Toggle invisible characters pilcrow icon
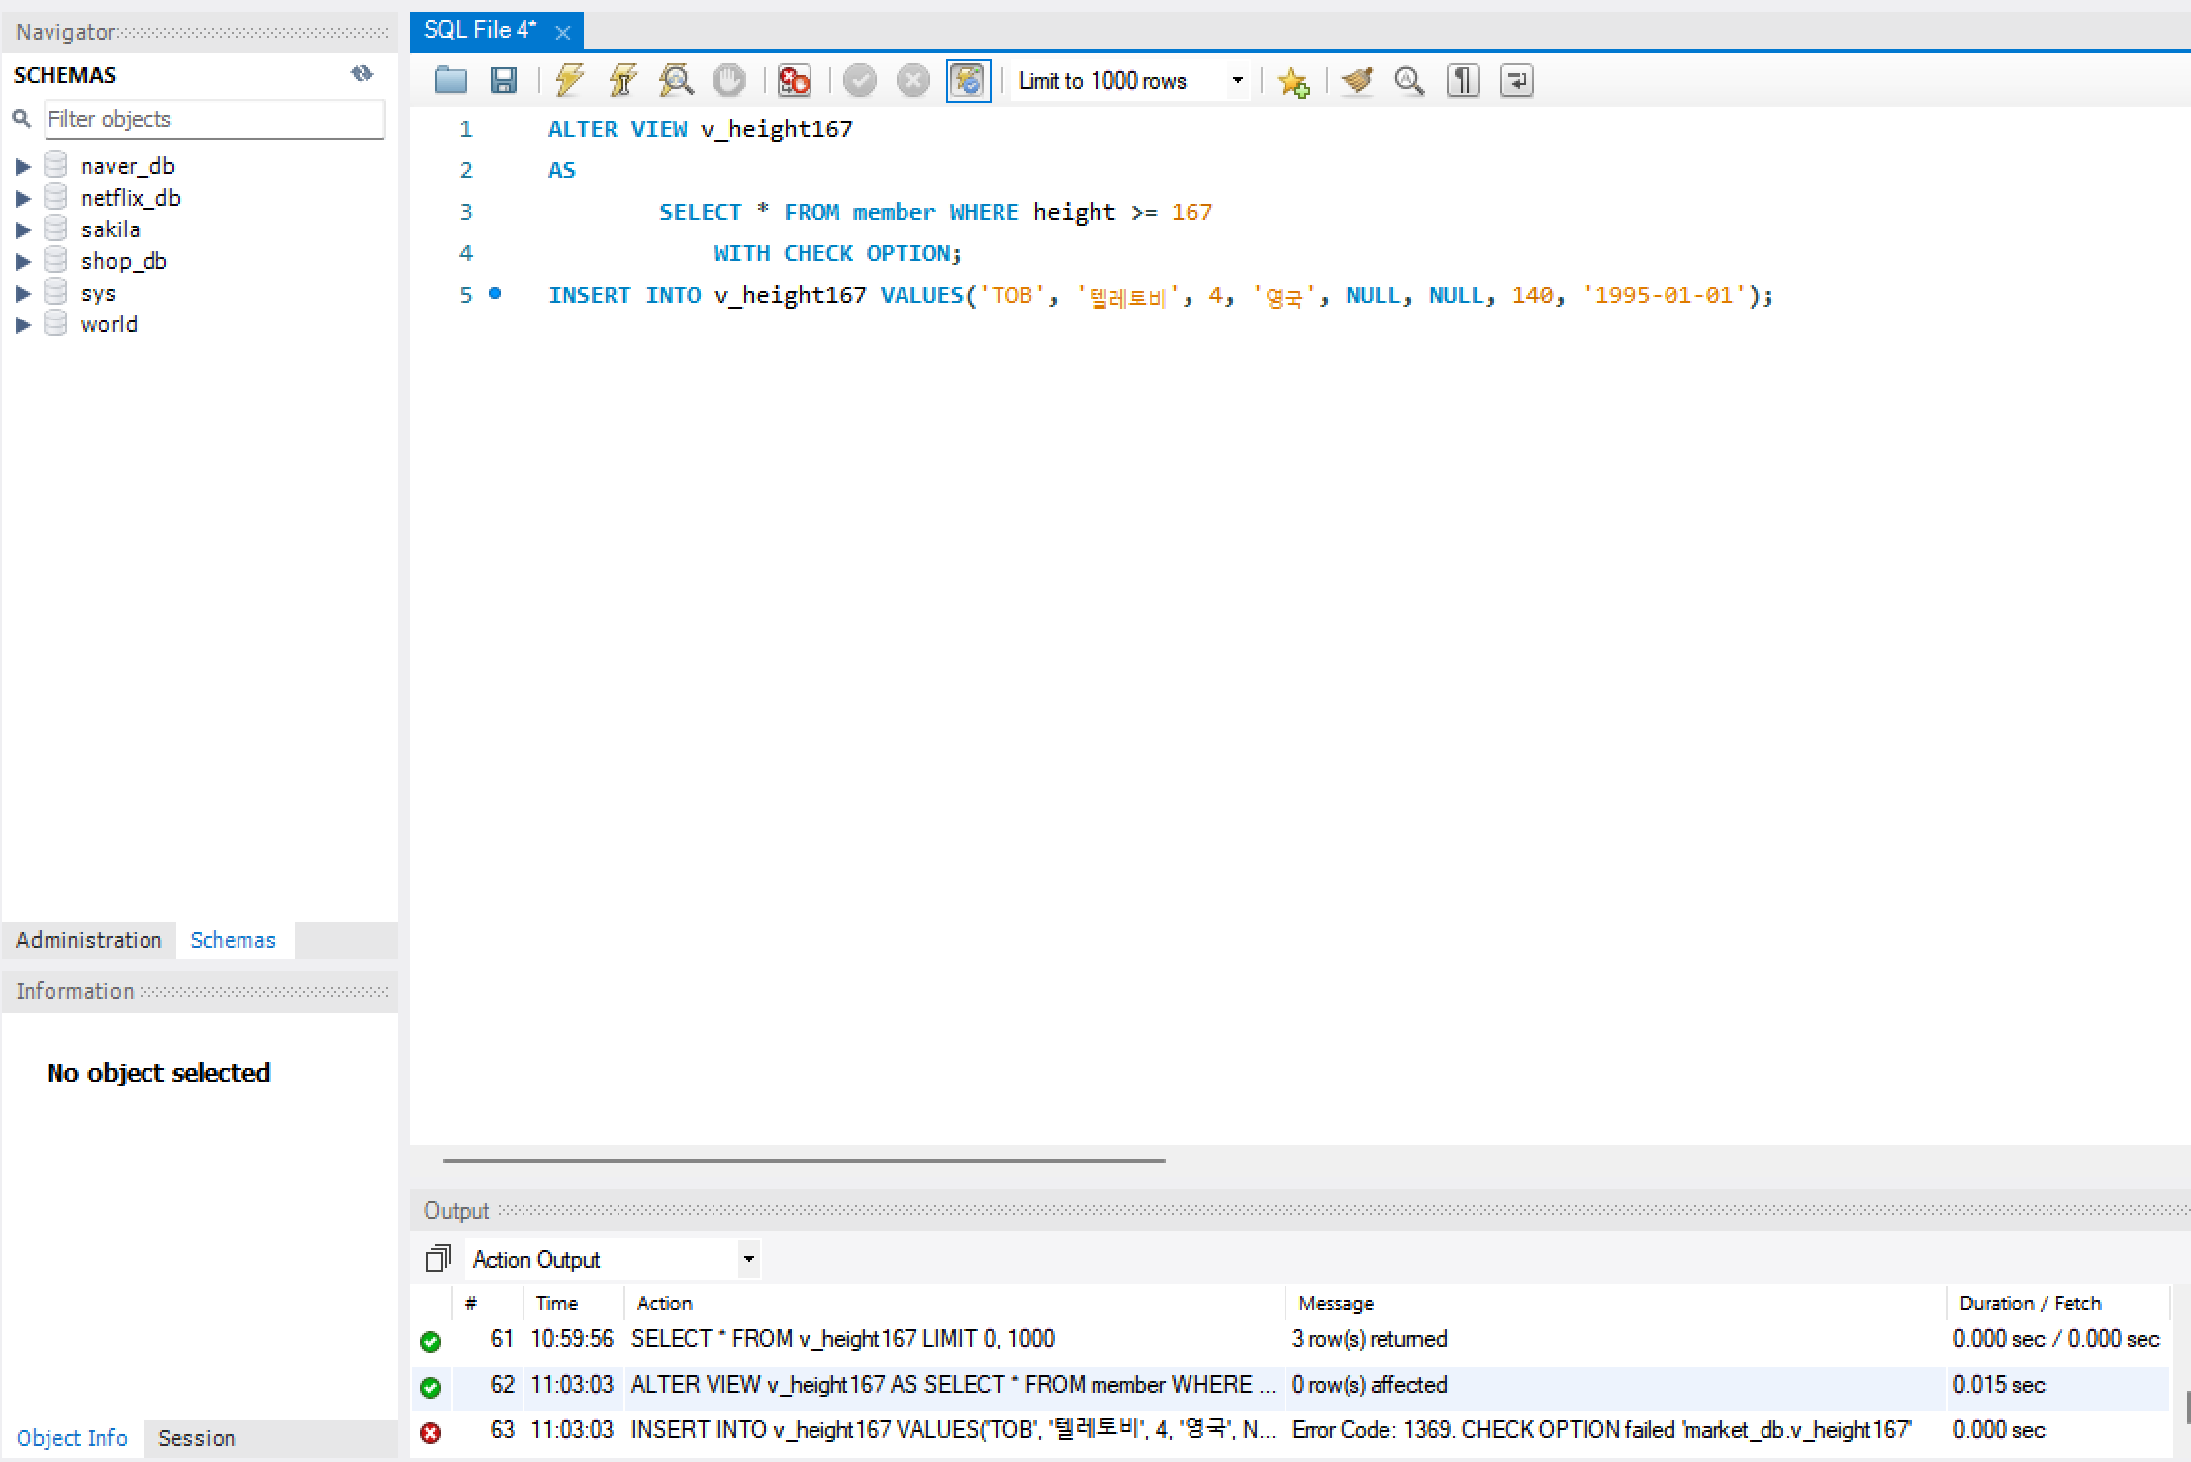 pyautogui.click(x=1463, y=80)
